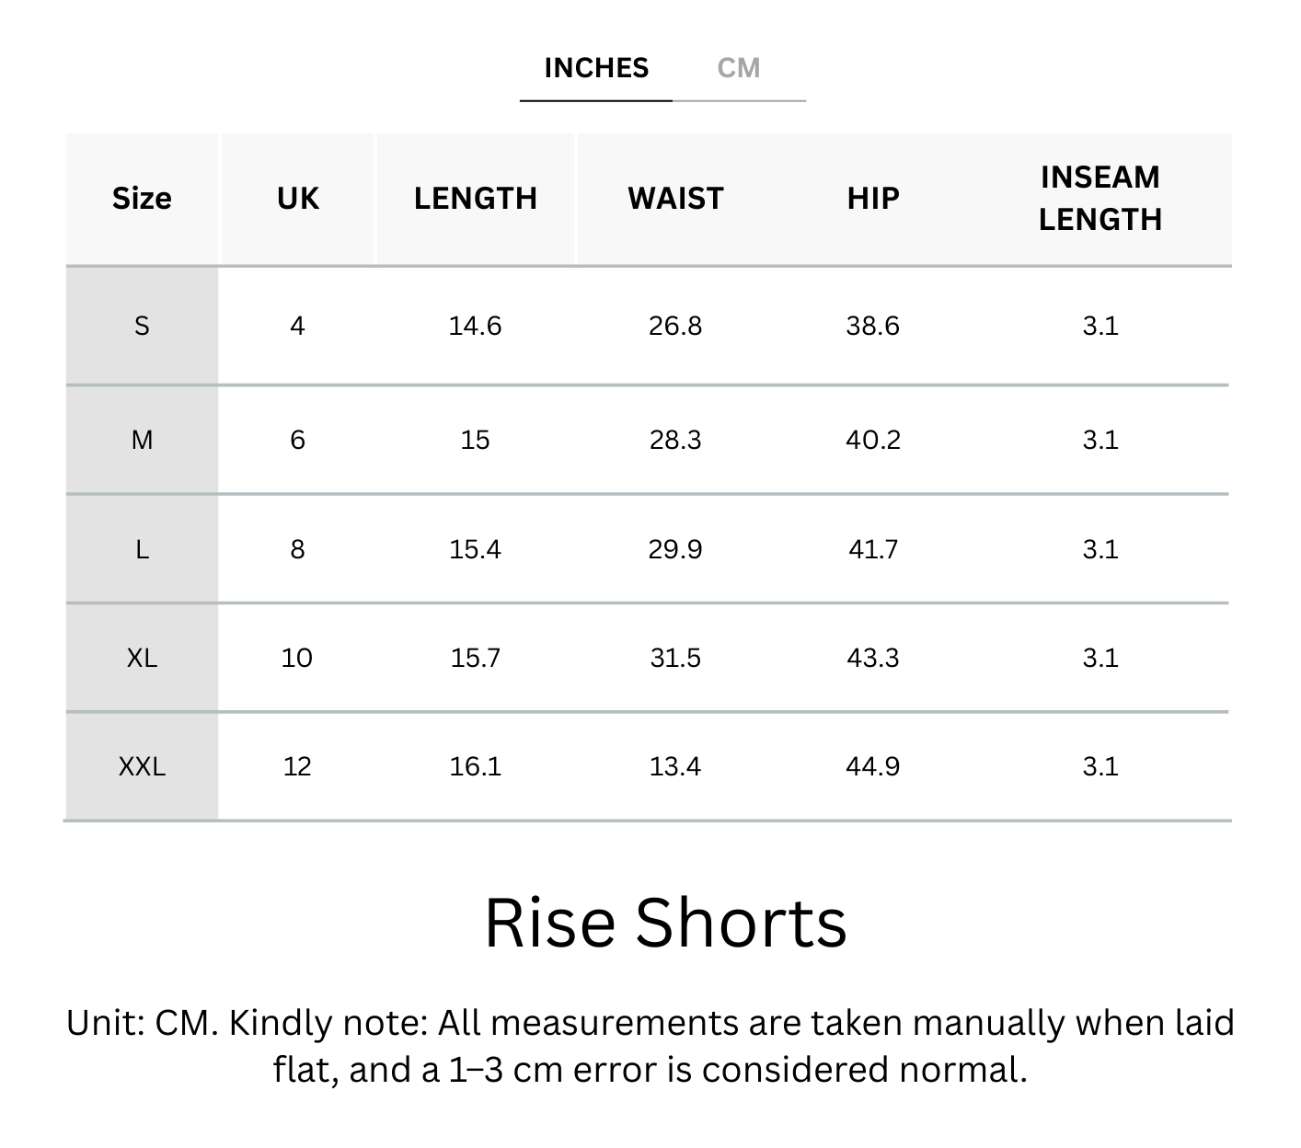
Task: Click the LENGTH column header
Action: pyautogui.click(x=475, y=199)
